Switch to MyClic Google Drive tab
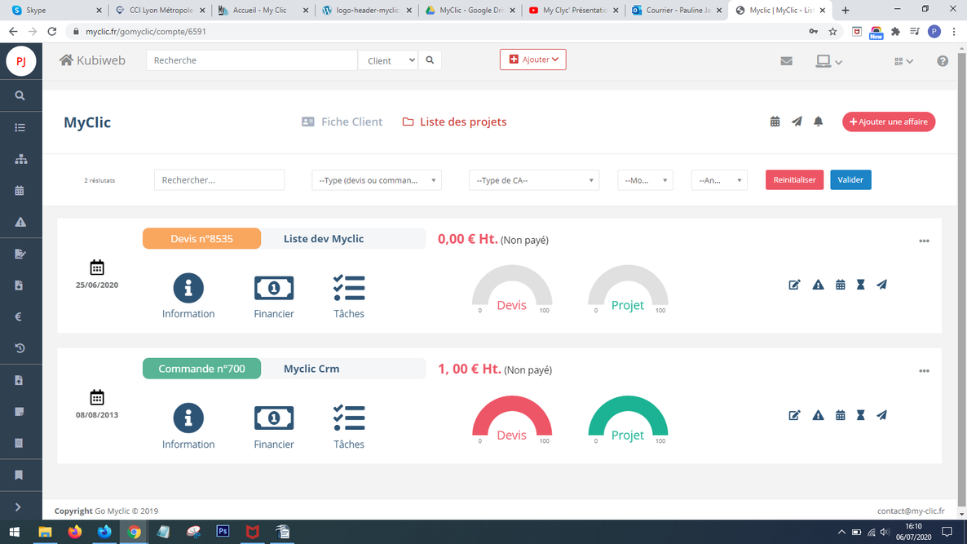This screenshot has height=544, width=967. 470,11
